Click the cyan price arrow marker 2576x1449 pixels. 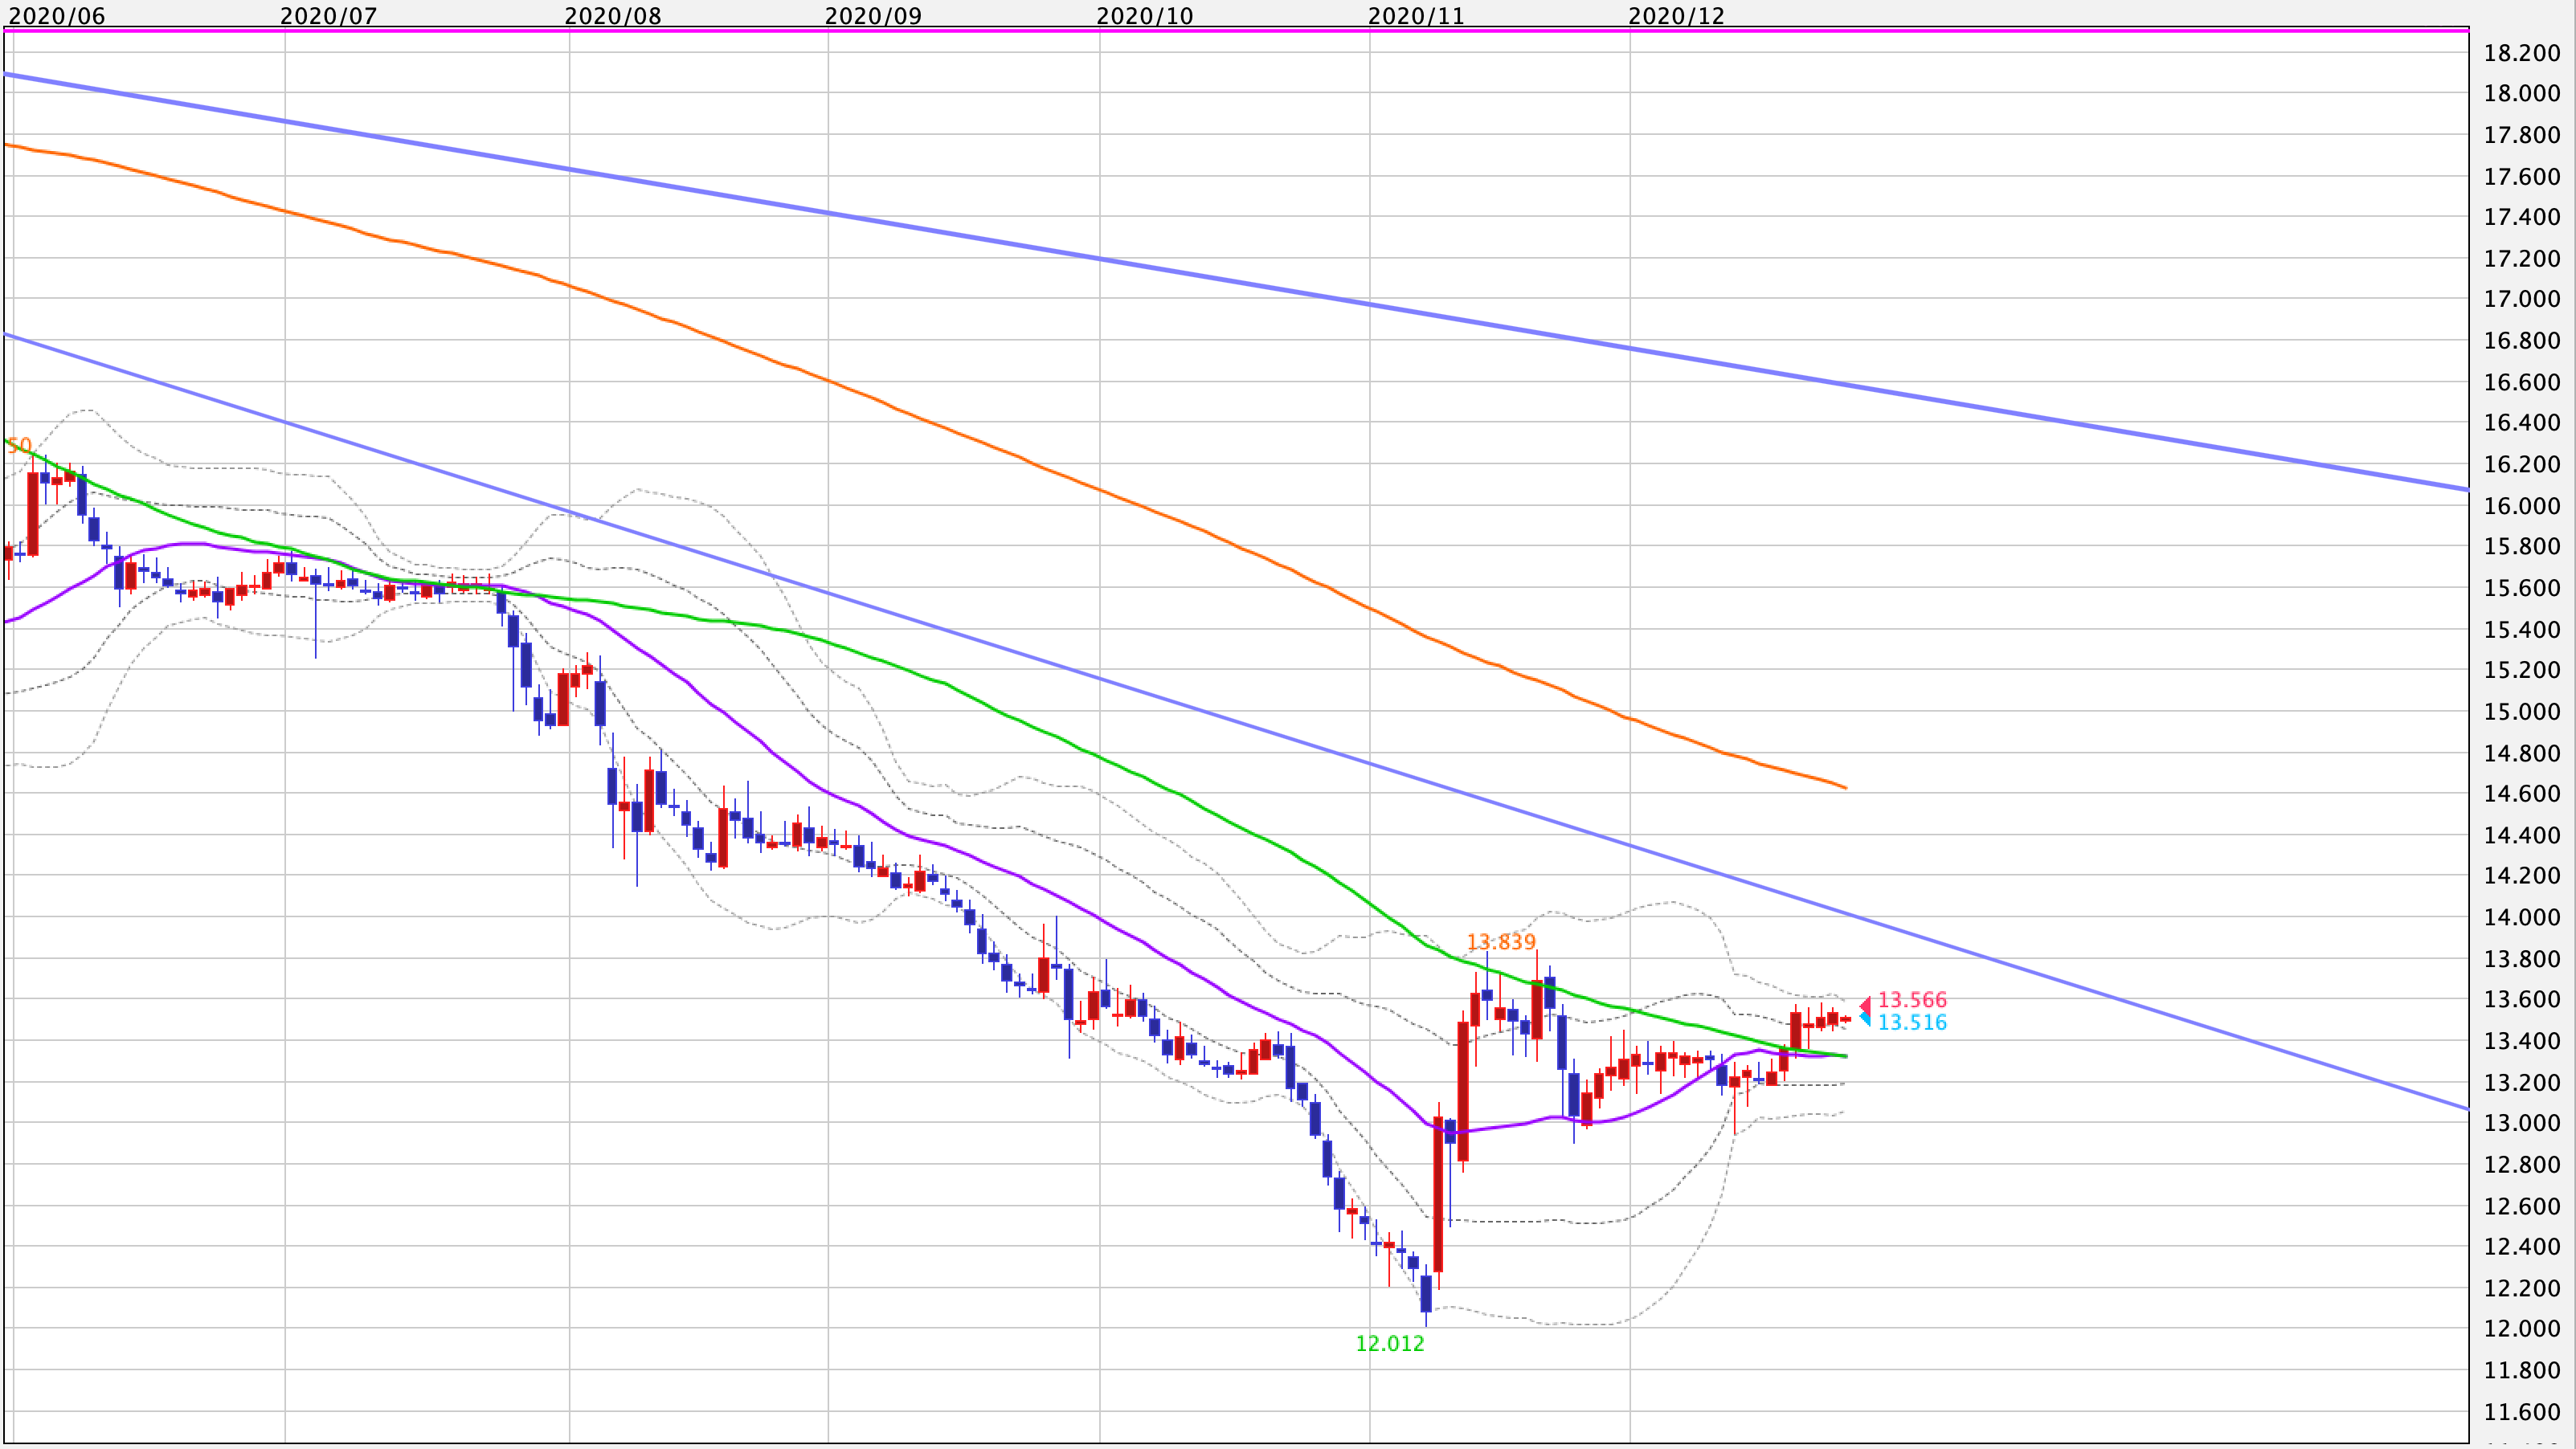(x=1865, y=1019)
